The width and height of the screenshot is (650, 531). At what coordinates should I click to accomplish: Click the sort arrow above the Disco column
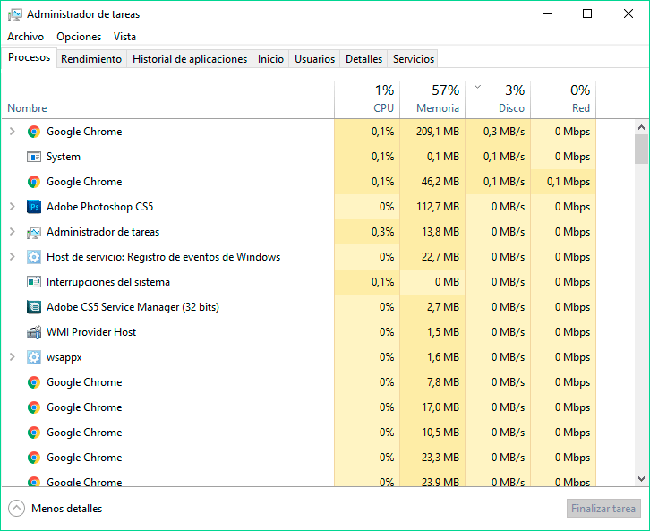coord(477,87)
